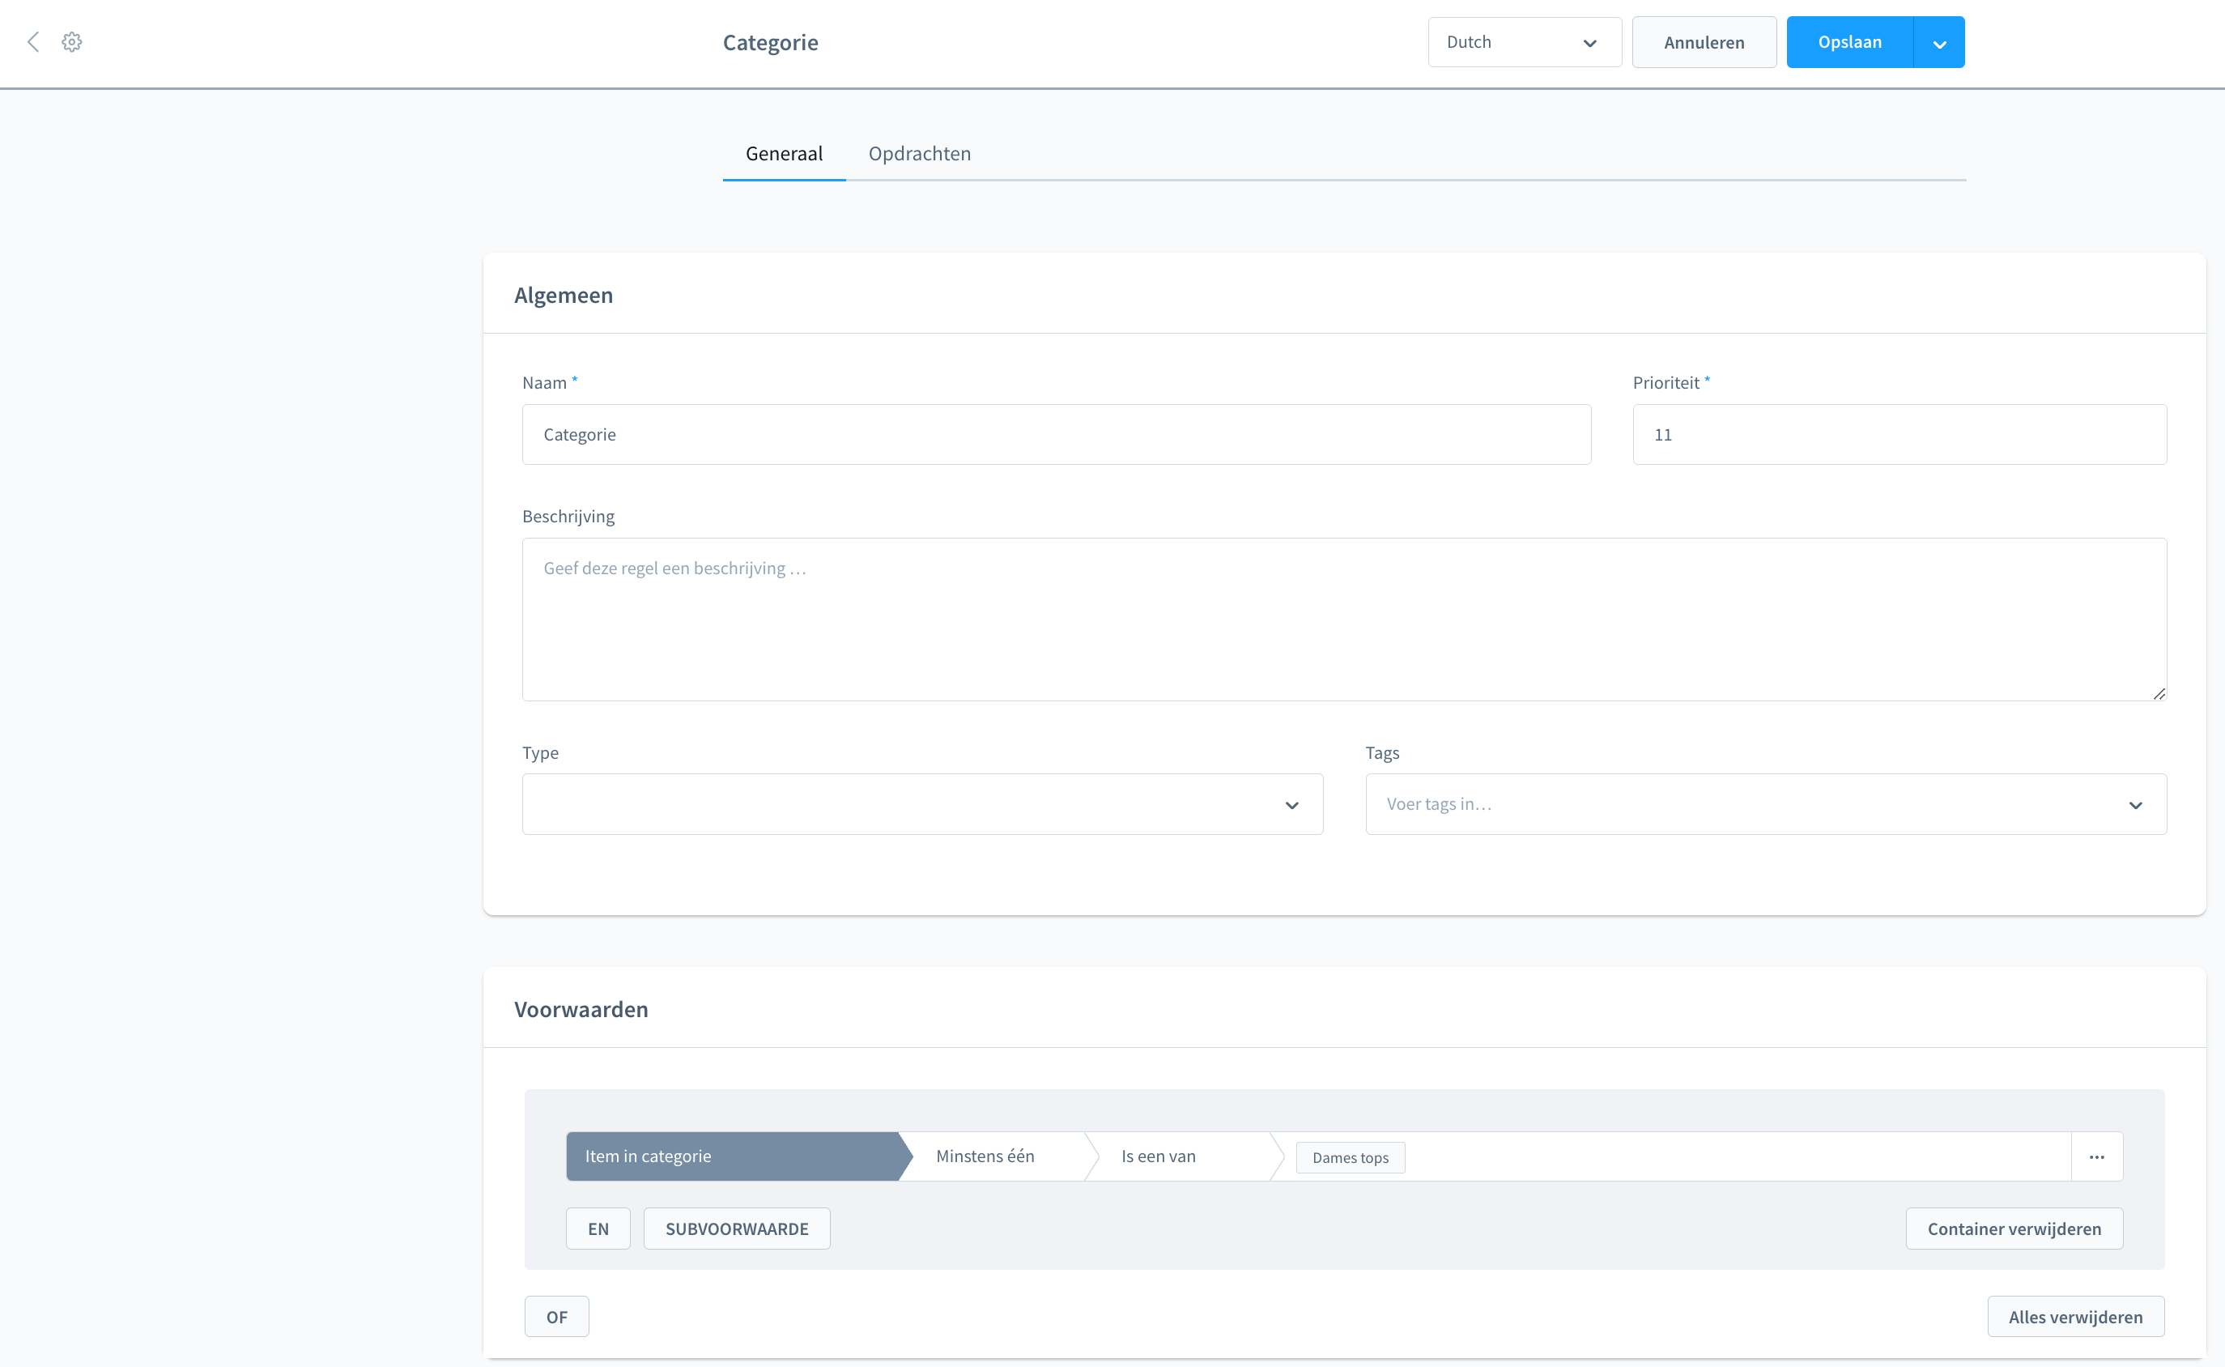Switch to the Opdrachten tab
The width and height of the screenshot is (2225, 1367).
919,154
